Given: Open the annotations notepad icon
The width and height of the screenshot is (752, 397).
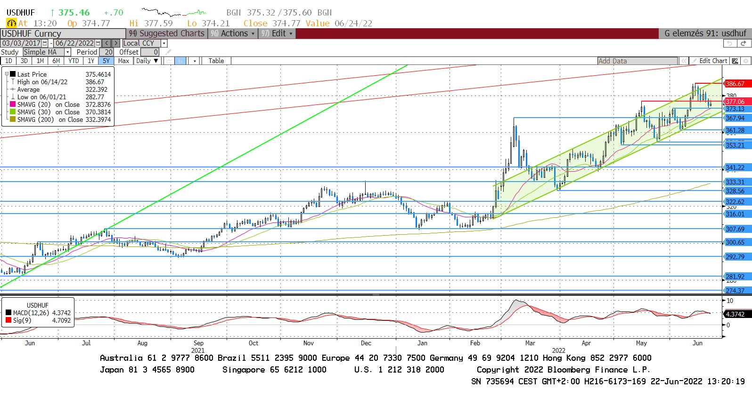Looking at the screenshot, I should (x=735, y=61).
